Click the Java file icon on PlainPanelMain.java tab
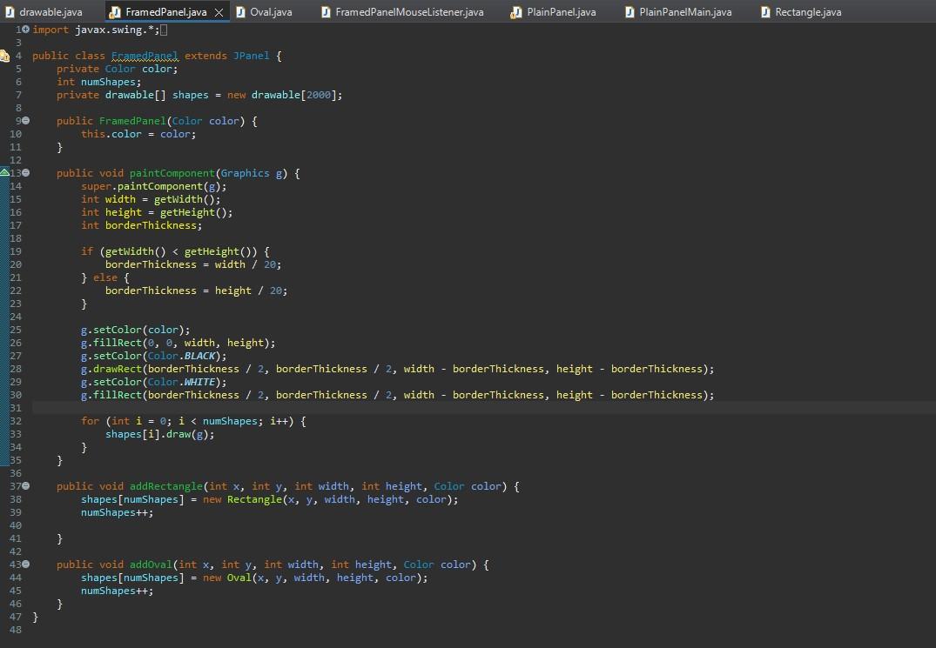The height and width of the screenshot is (648, 936). click(630, 12)
